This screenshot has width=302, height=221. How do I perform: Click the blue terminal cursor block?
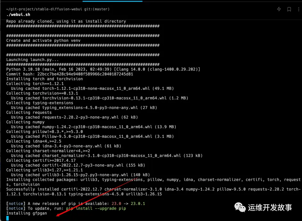point(7,218)
